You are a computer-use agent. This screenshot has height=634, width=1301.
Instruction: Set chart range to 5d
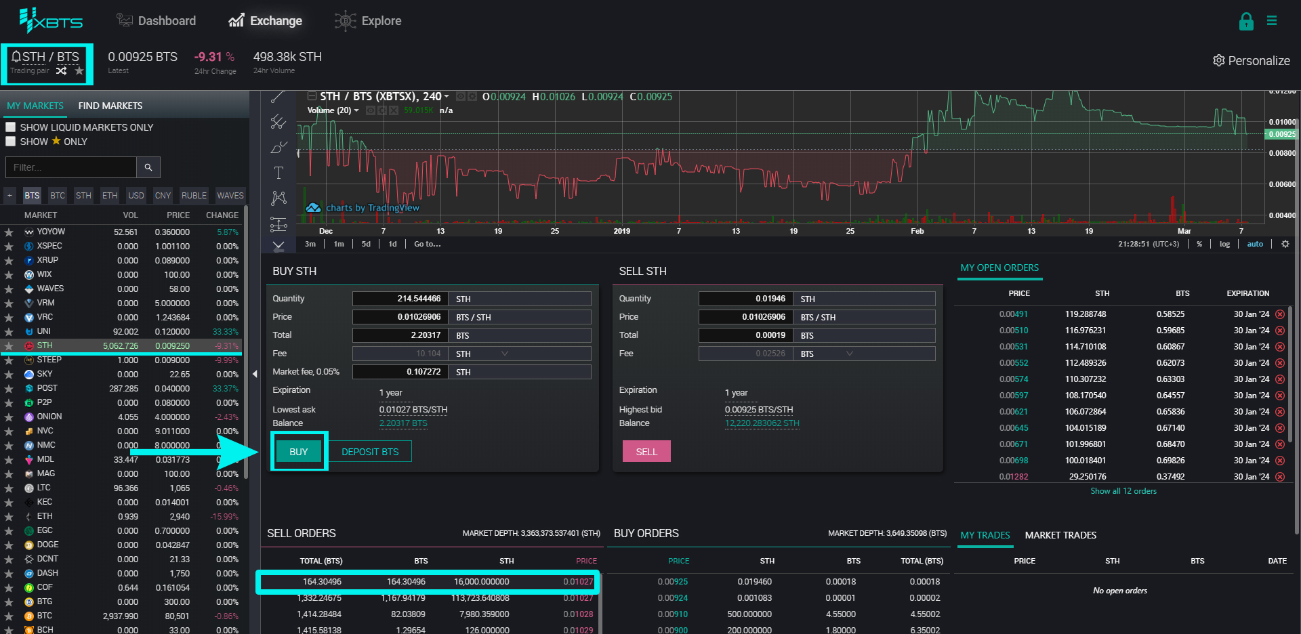pyautogui.click(x=366, y=244)
